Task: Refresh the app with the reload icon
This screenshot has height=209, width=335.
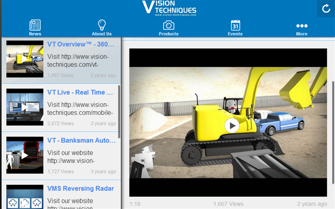Action: 326,9
